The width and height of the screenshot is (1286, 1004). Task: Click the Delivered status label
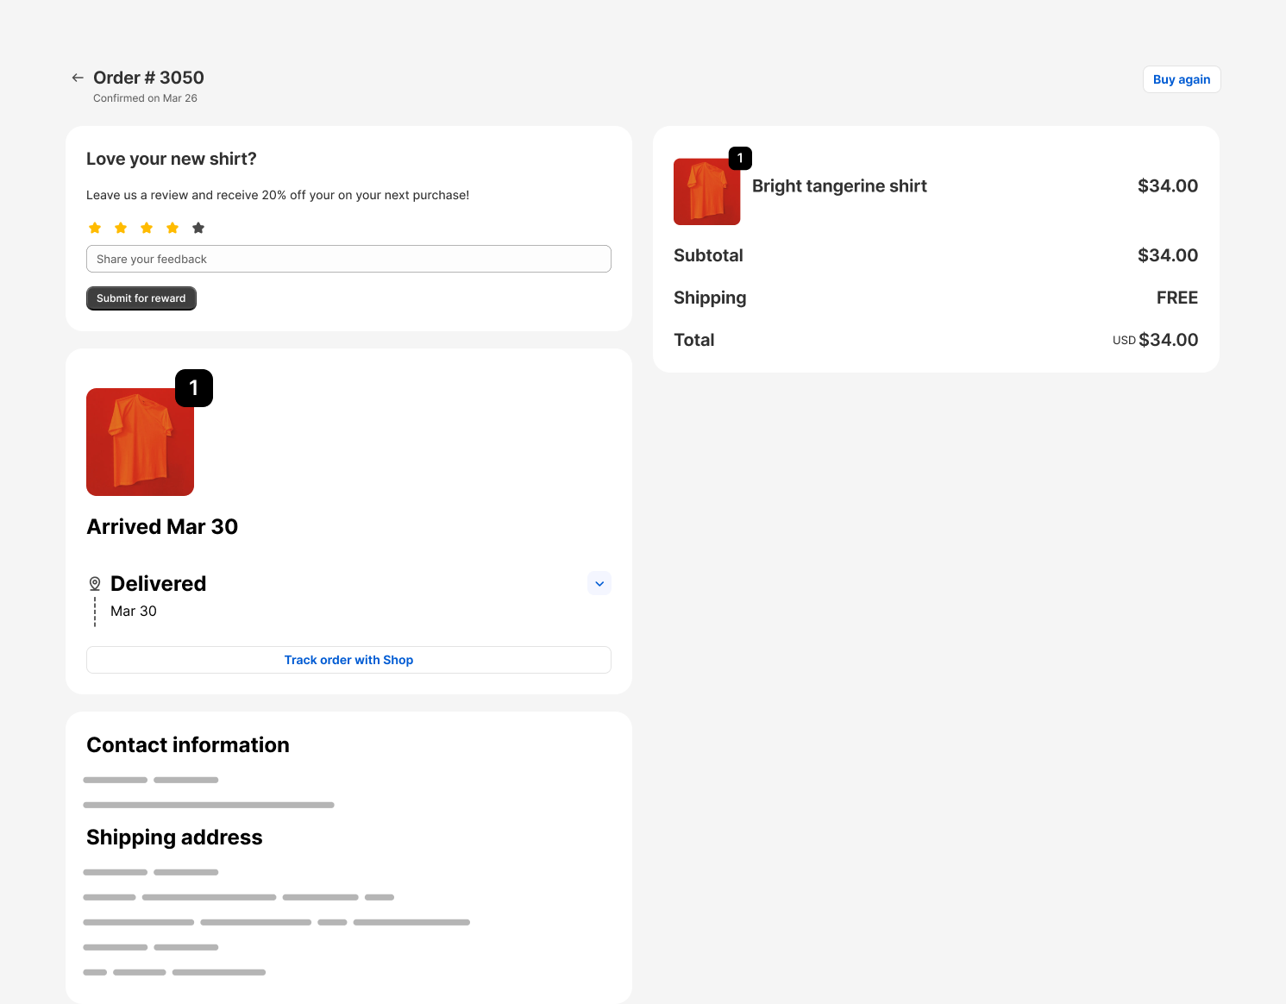[159, 584]
